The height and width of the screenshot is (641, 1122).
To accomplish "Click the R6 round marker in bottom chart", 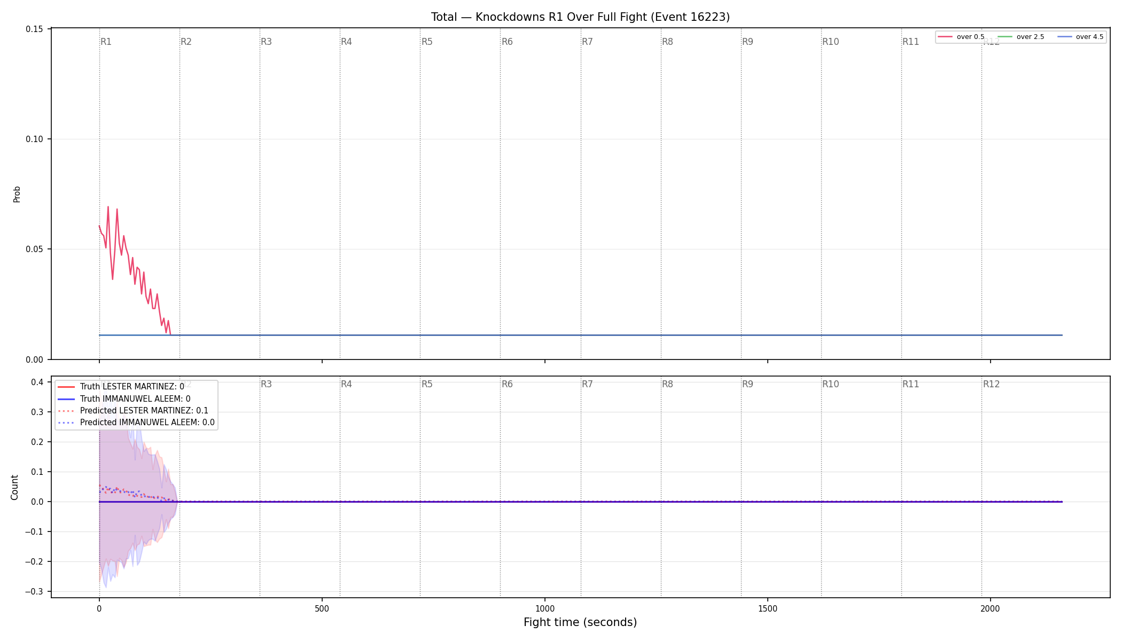I will point(507,384).
